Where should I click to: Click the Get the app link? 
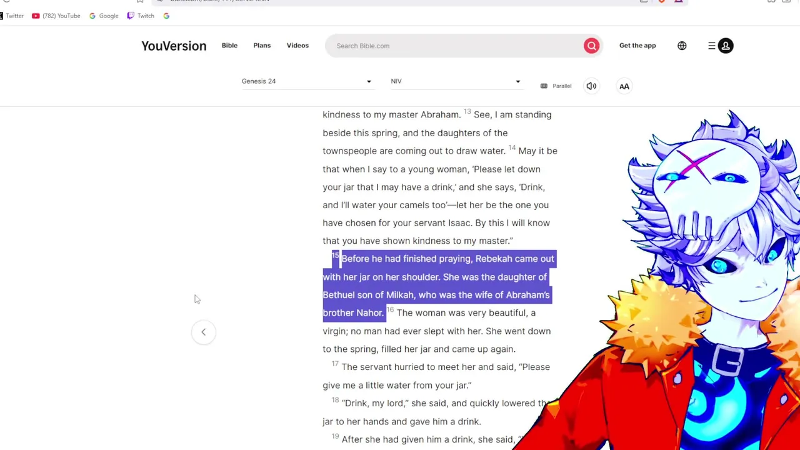click(x=637, y=46)
